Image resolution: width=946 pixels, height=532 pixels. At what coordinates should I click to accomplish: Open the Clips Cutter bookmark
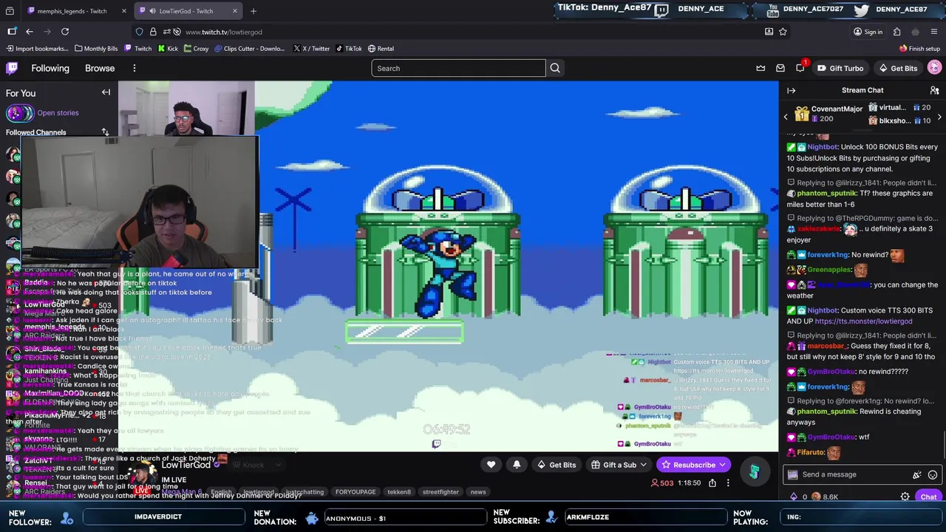tap(250, 49)
